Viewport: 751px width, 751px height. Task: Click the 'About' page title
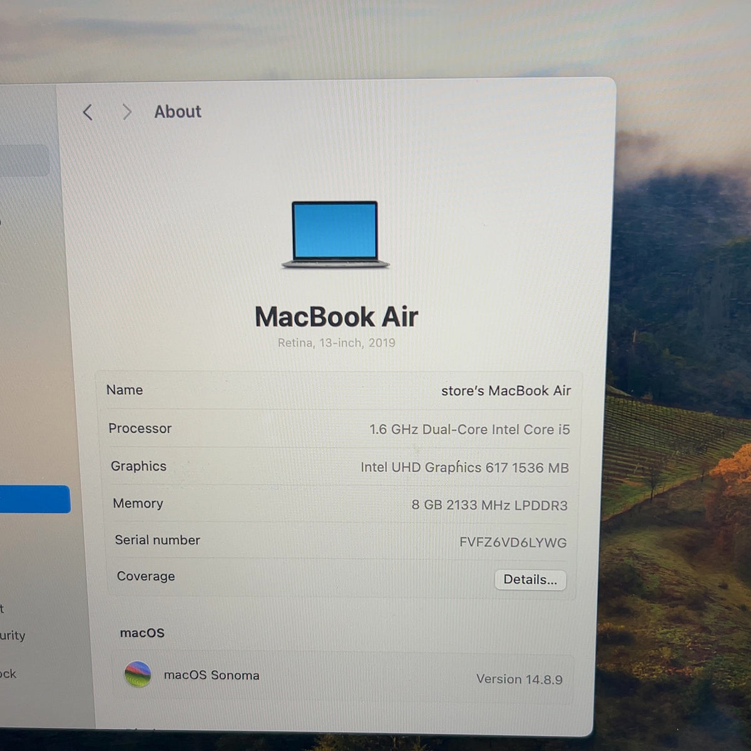178,111
